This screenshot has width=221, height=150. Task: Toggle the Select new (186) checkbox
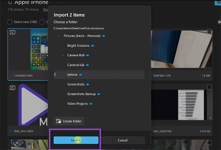click(10, 22)
